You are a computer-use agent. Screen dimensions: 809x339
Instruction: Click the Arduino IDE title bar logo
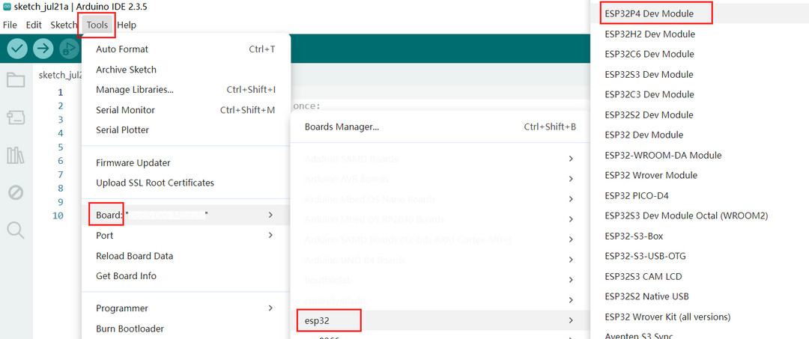pos(7,7)
